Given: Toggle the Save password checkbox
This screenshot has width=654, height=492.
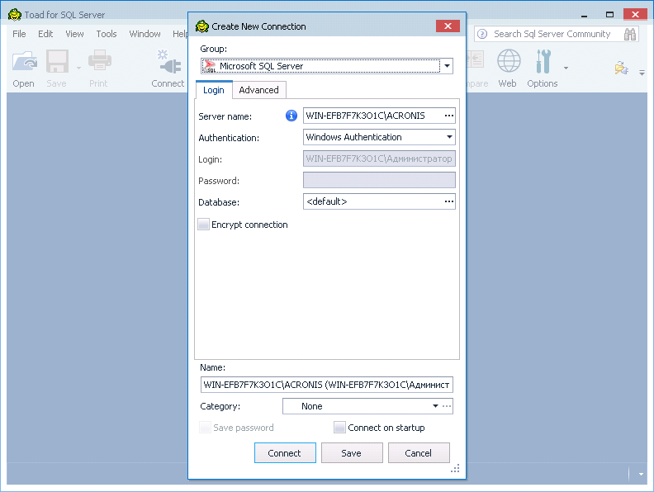Looking at the screenshot, I should click(205, 428).
